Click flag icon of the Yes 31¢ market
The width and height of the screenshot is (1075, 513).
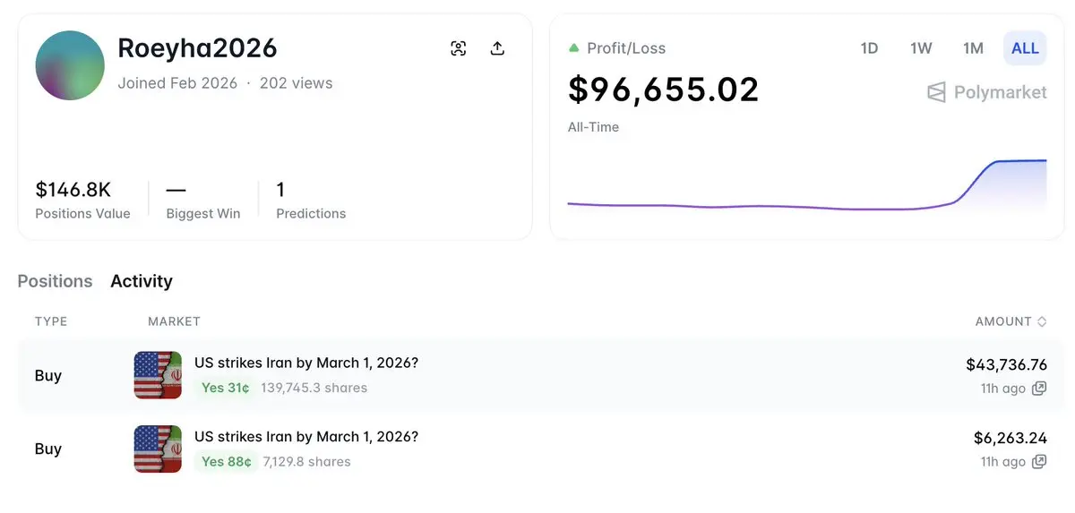[x=158, y=375]
